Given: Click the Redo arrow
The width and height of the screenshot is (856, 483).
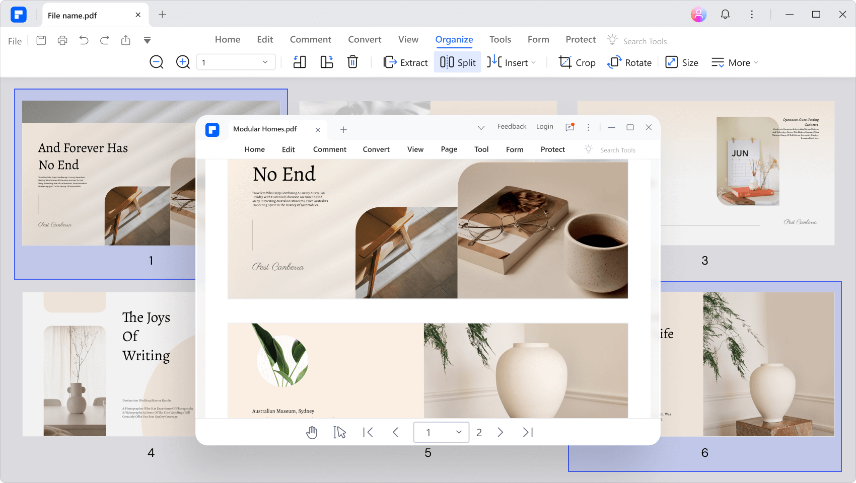Looking at the screenshot, I should (105, 40).
